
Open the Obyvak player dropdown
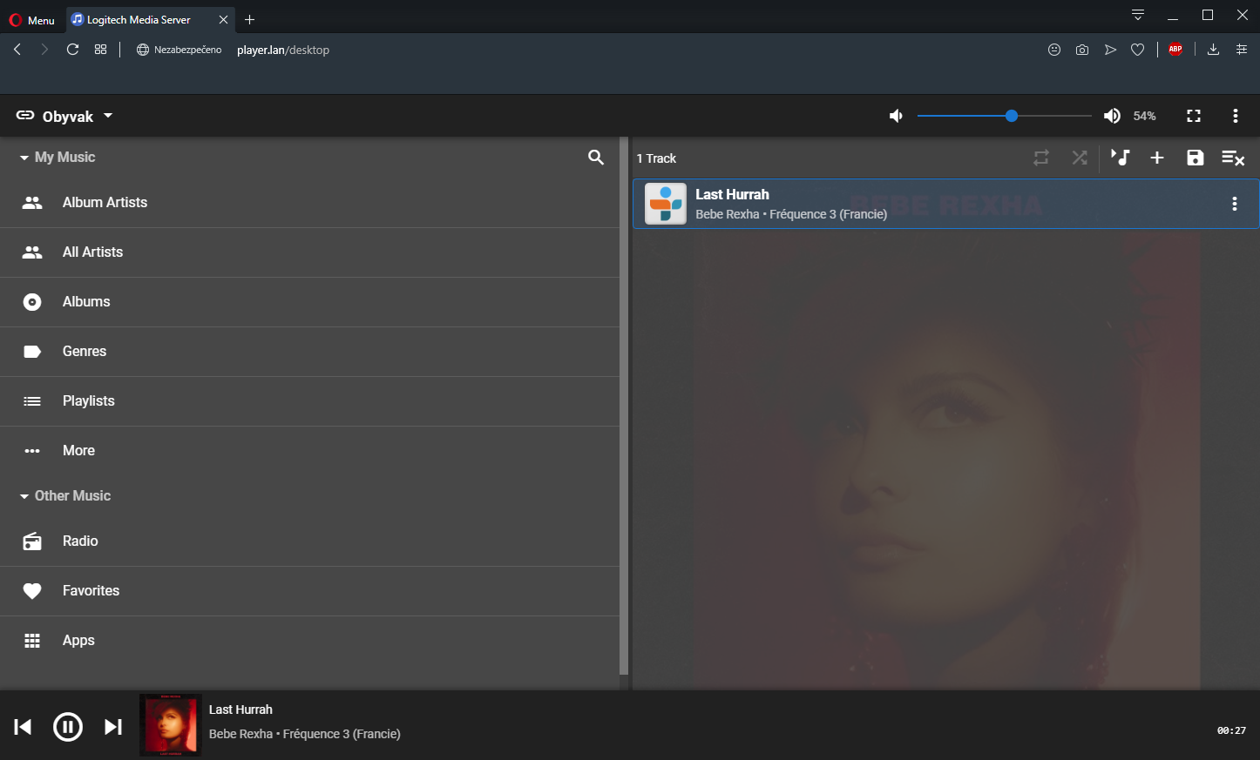tap(65, 117)
